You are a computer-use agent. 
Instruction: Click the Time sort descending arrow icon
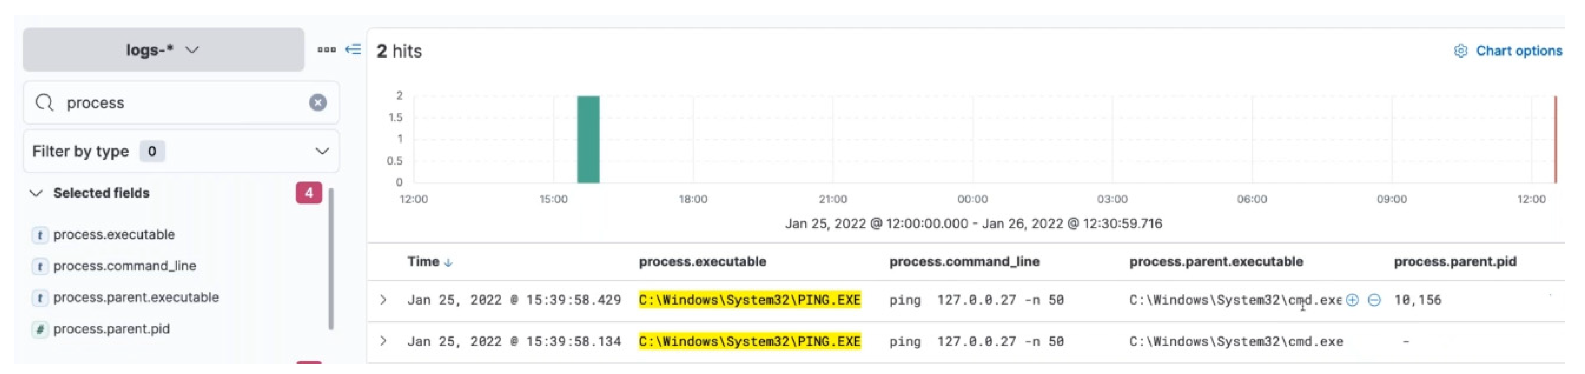[x=448, y=263]
